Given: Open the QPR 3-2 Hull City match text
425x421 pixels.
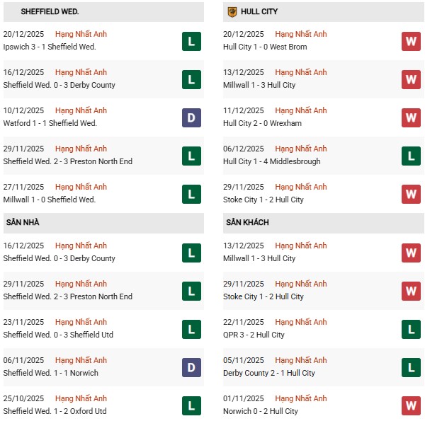Looking at the screenshot, I should click(254, 335).
